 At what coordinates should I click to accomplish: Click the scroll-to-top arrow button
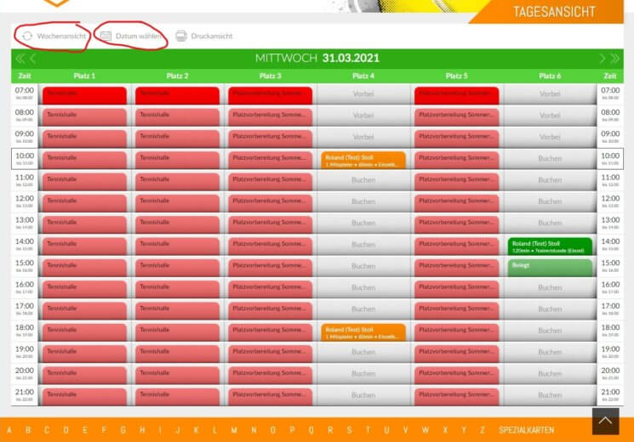[605, 421]
